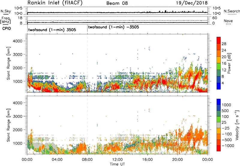Click the '28' label on power color bar
Image resolution: width=240 pixels, height=166 pixels.
point(224,44)
